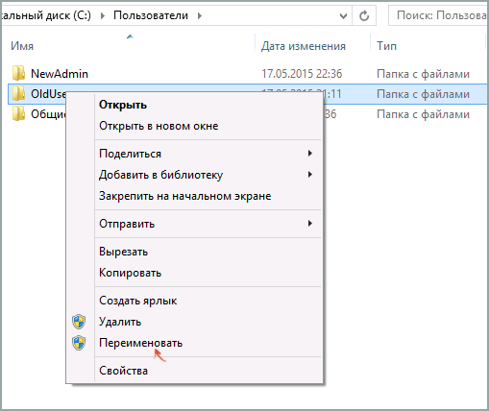Click the Общие folder icon
This screenshot has height=411, width=489.
point(18,113)
